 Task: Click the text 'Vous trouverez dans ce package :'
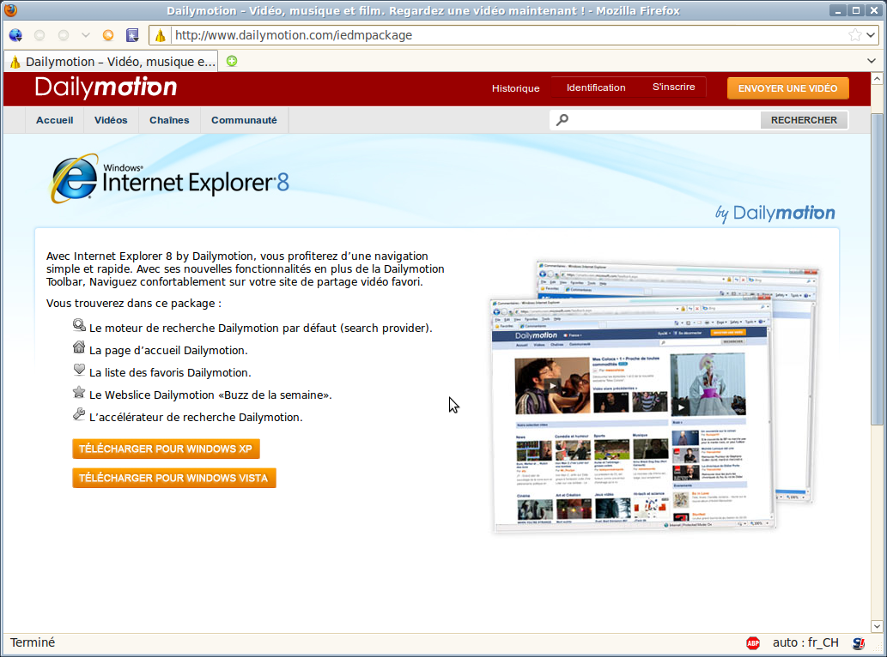(133, 304)
